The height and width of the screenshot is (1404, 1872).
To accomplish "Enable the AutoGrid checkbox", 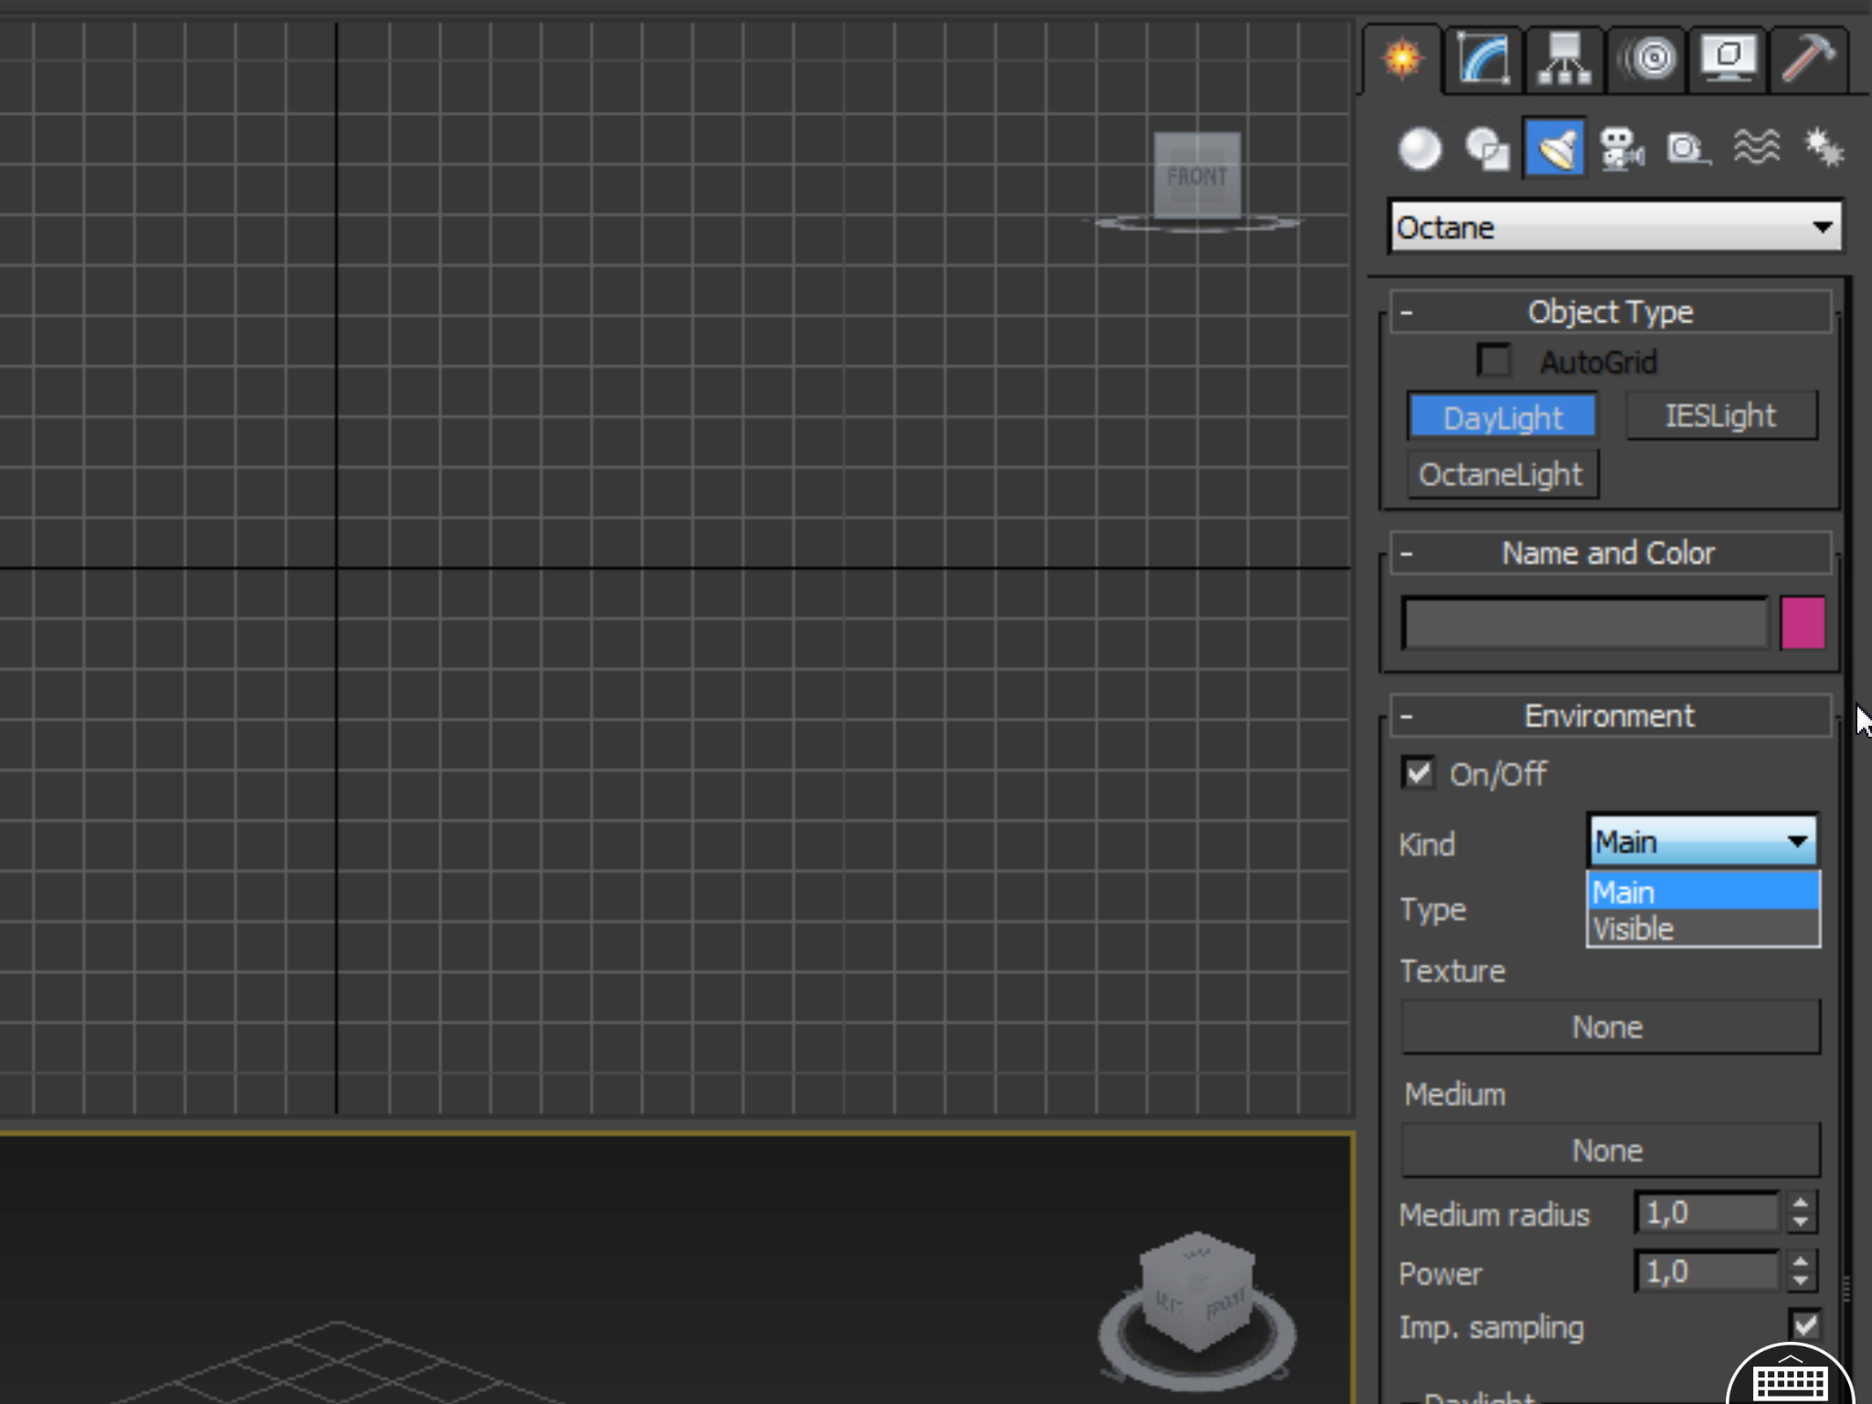I will (x=1494, y=361).
